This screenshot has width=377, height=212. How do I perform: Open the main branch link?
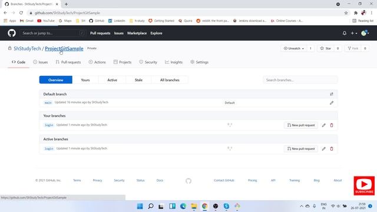point(48,102)
